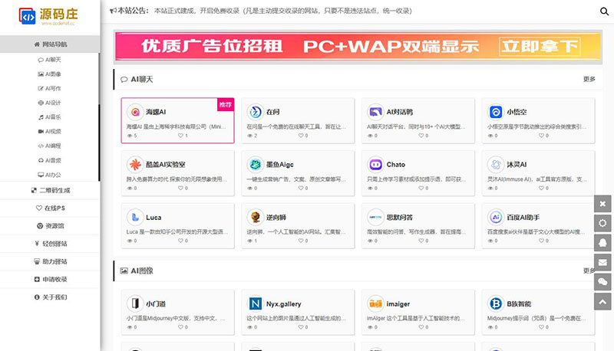
Task: Open the 酷盖AI实验室 card icon
Action: 135,165
